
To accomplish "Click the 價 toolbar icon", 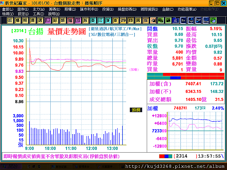I will [x=33, y=20].
